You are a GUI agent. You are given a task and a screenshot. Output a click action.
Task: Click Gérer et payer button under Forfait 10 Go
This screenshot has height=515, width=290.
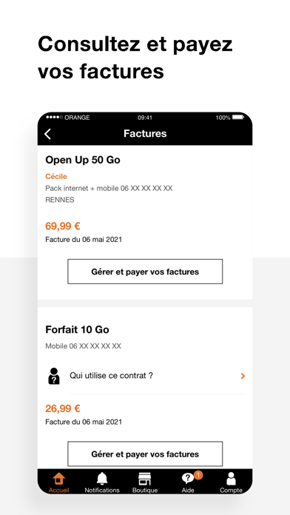tap(145, 454)
